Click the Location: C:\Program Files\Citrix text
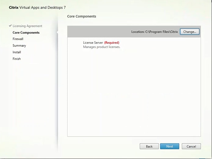This screenshot has width=212, height=159. coord(155,32)
